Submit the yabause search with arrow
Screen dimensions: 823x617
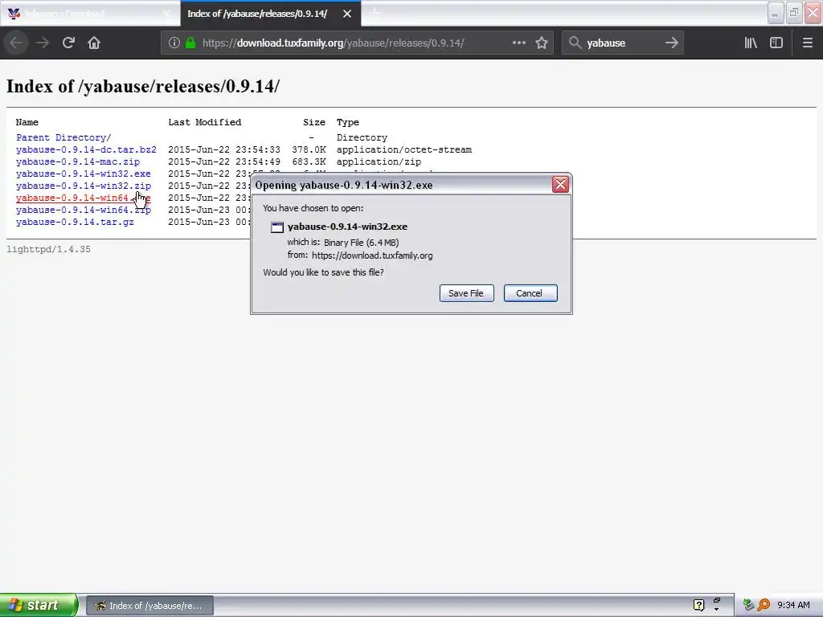point(672,43)
